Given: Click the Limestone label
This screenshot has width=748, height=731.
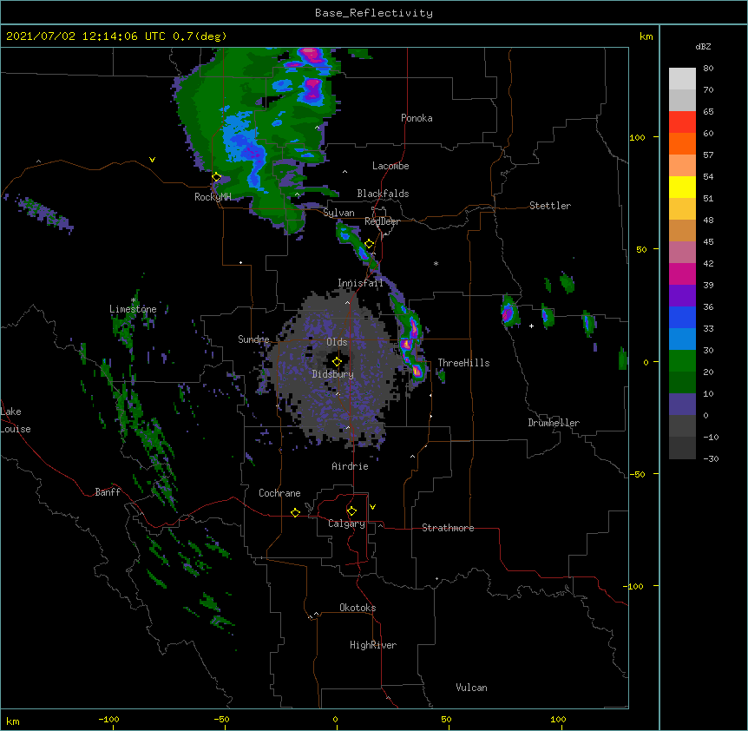Looking at the screenshot, I should (133, 309).
